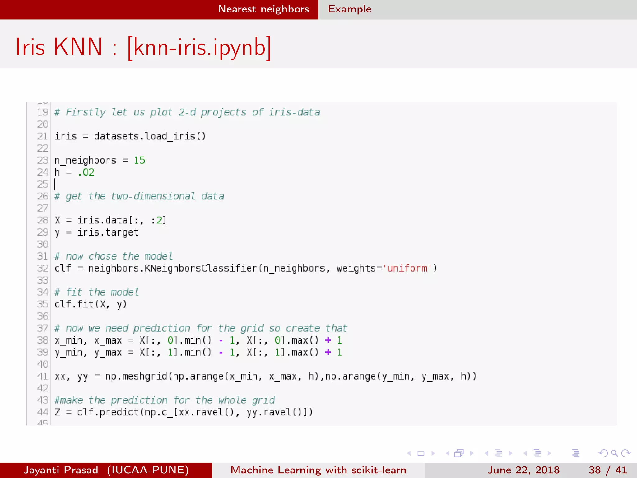Open the Nearest neighbors section tab
This screenshot has height=478, width=637.
click(263, 9)
